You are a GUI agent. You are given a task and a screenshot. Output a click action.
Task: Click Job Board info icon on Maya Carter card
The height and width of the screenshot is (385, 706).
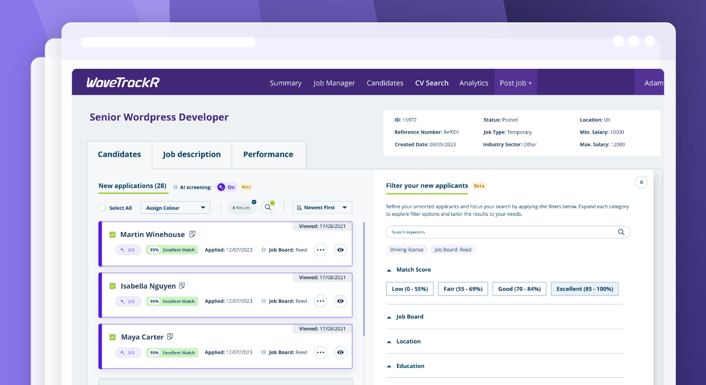point(264,353)
